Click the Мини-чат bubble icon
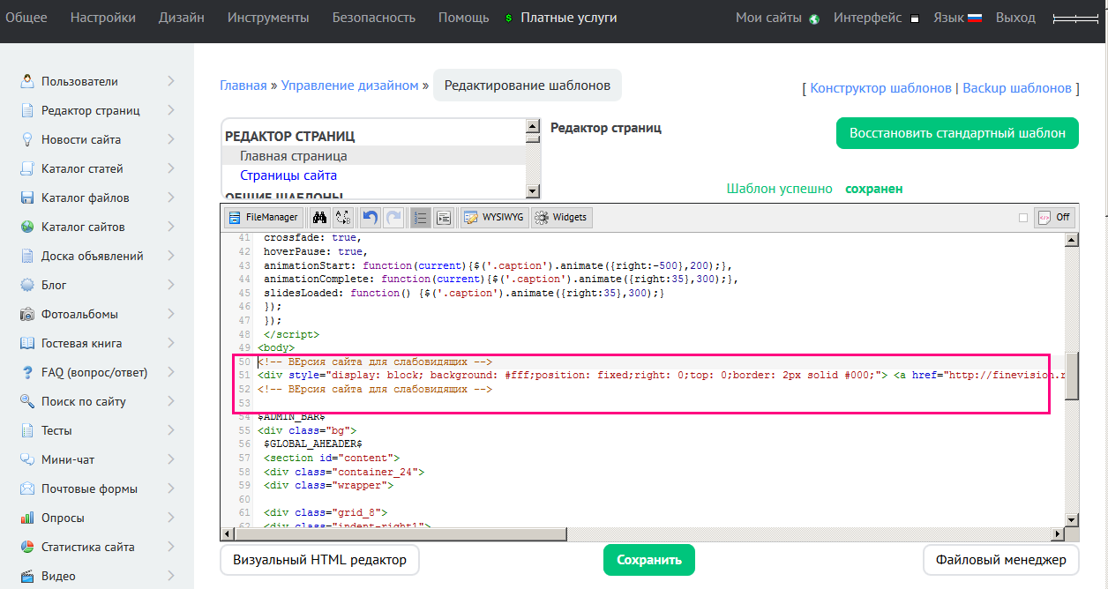 [27, 459]
